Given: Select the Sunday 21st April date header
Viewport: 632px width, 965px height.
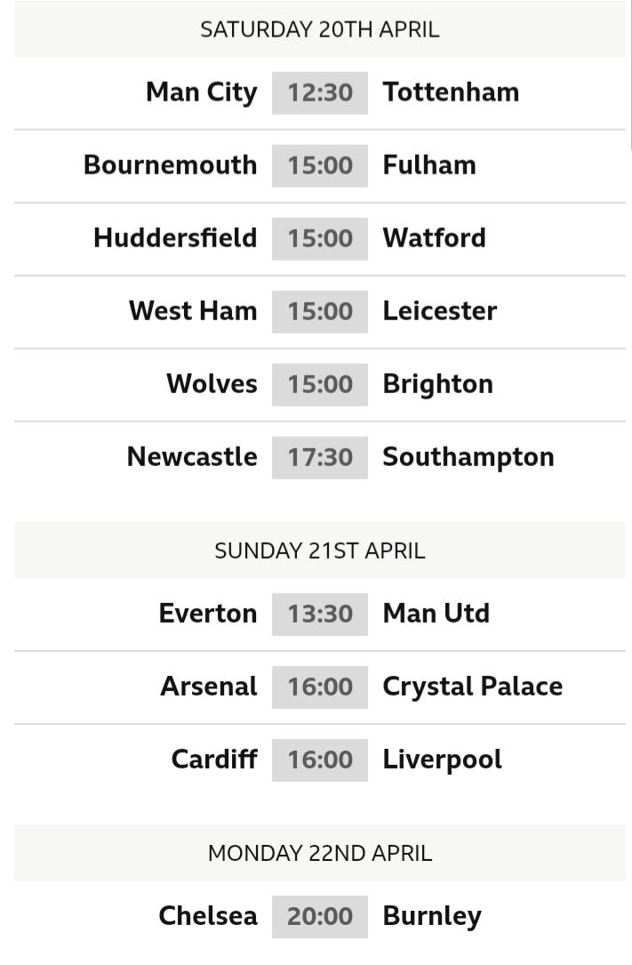Looking at the screenshot, I should coord(320,551).
